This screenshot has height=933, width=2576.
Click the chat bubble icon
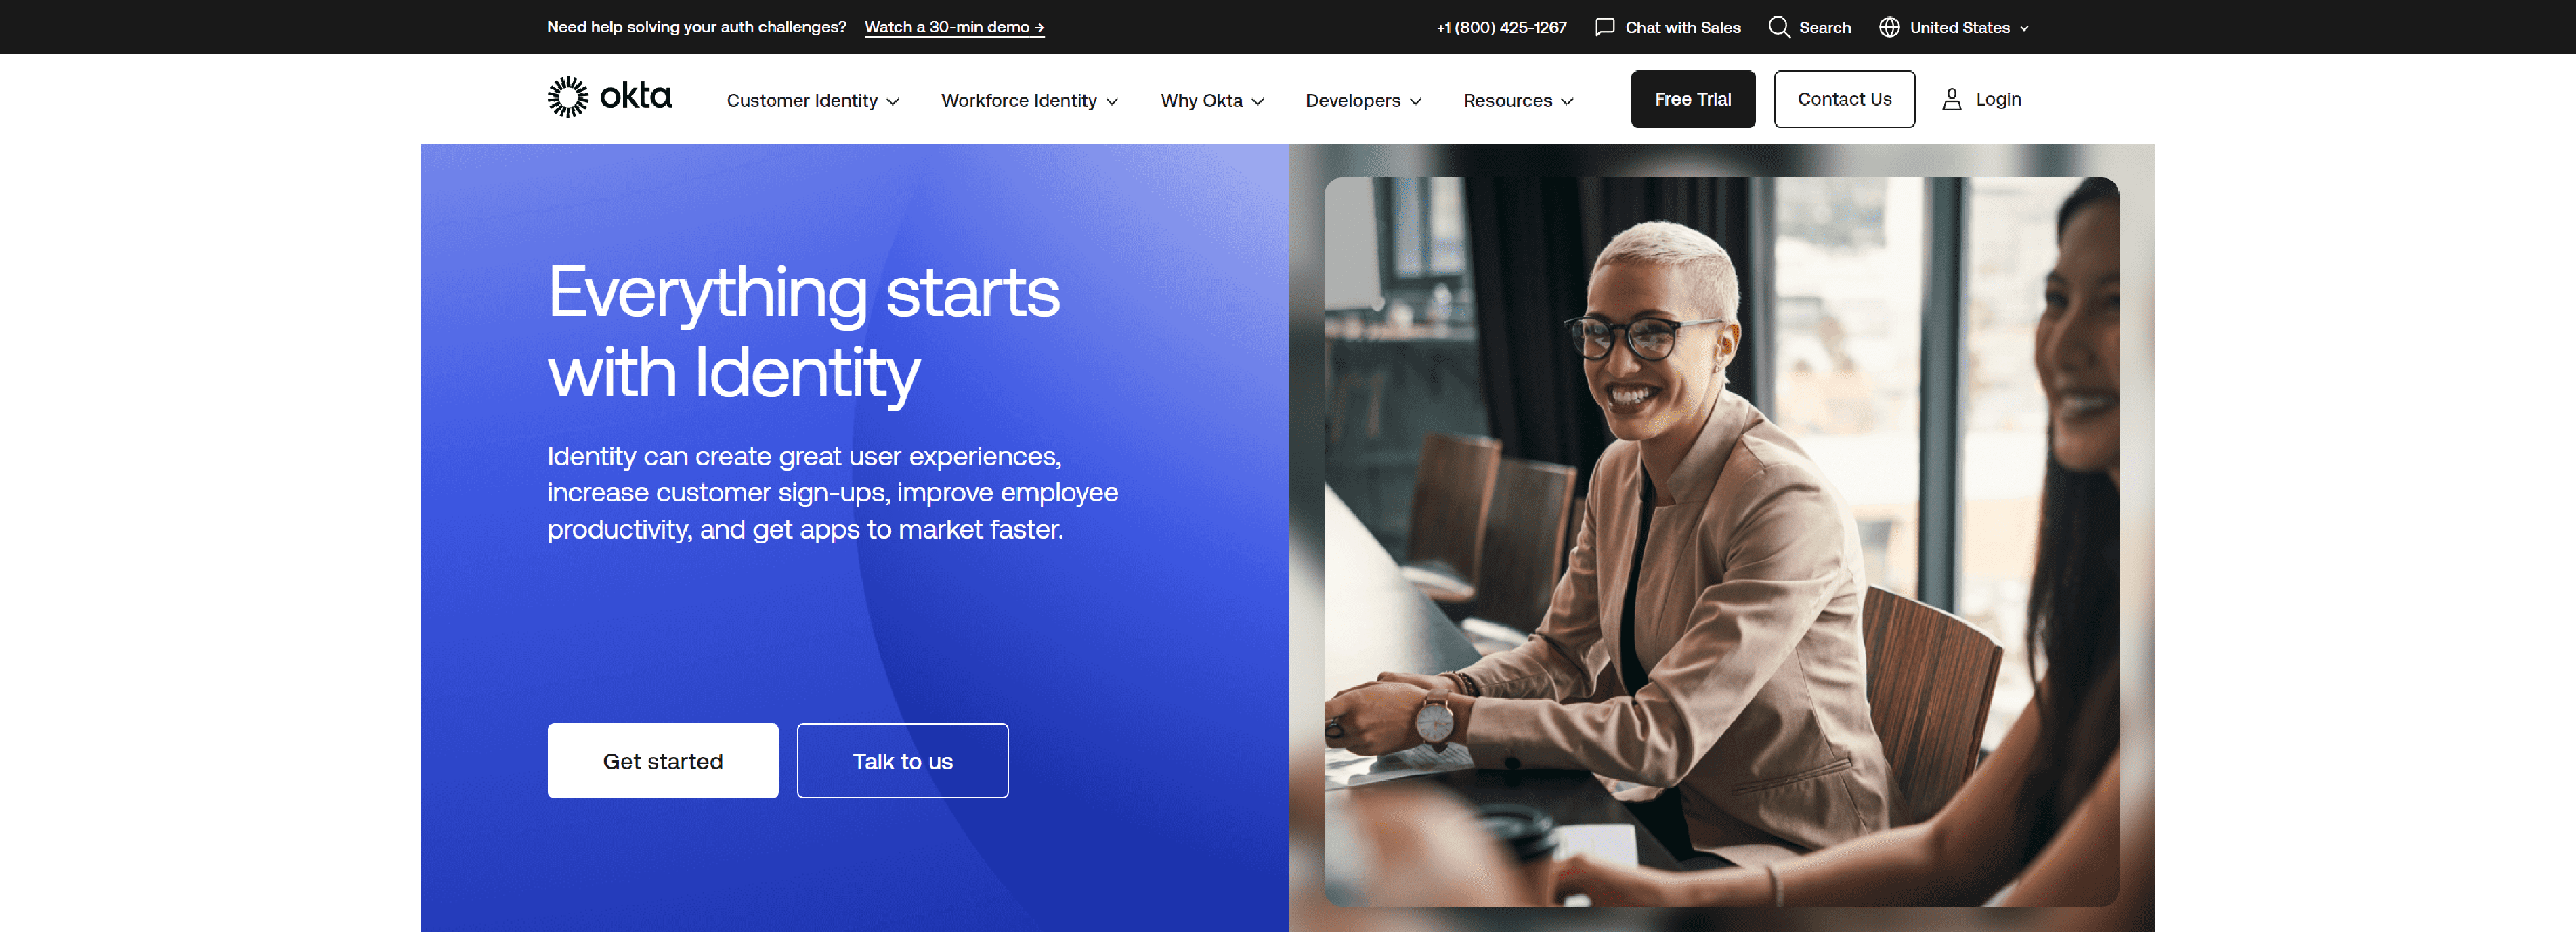click(x=1605, y=27)
